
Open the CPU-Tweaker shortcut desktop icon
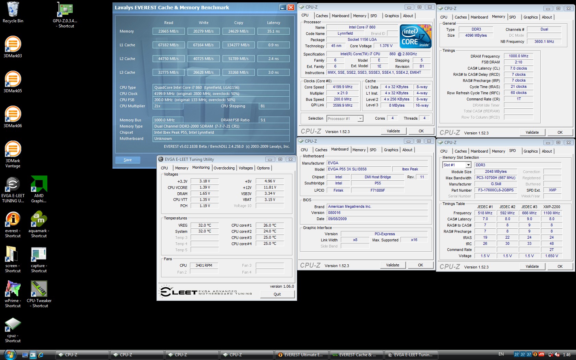(39, 295)
